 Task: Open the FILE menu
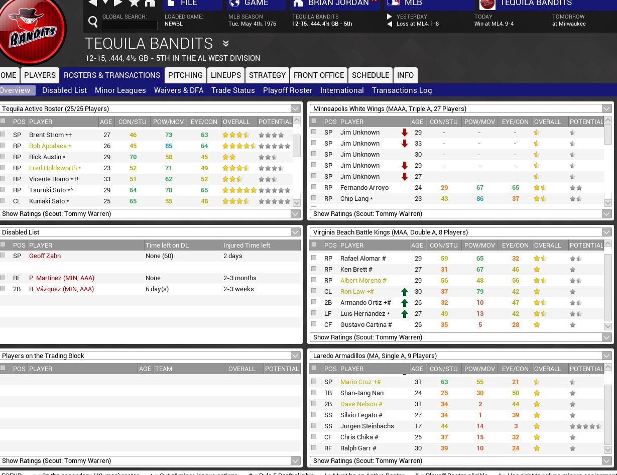point(192,5)
